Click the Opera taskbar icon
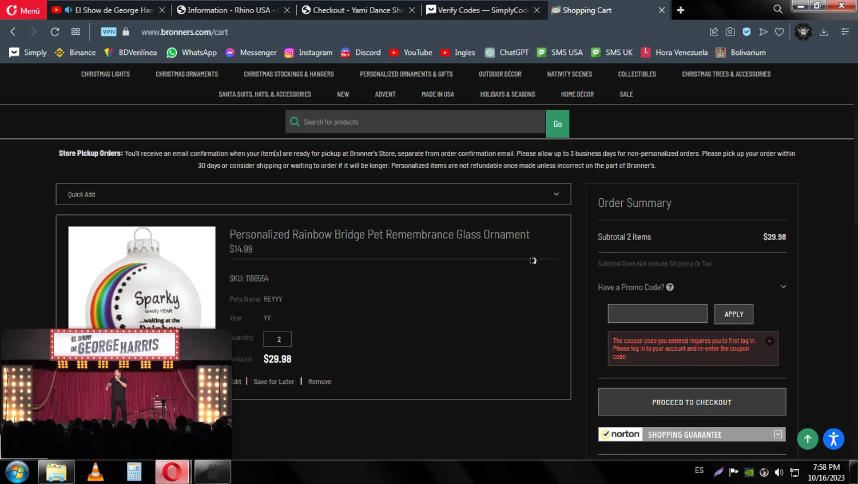Image resolution: width=858 pixels, height=484 pixels. coord(172,472)
